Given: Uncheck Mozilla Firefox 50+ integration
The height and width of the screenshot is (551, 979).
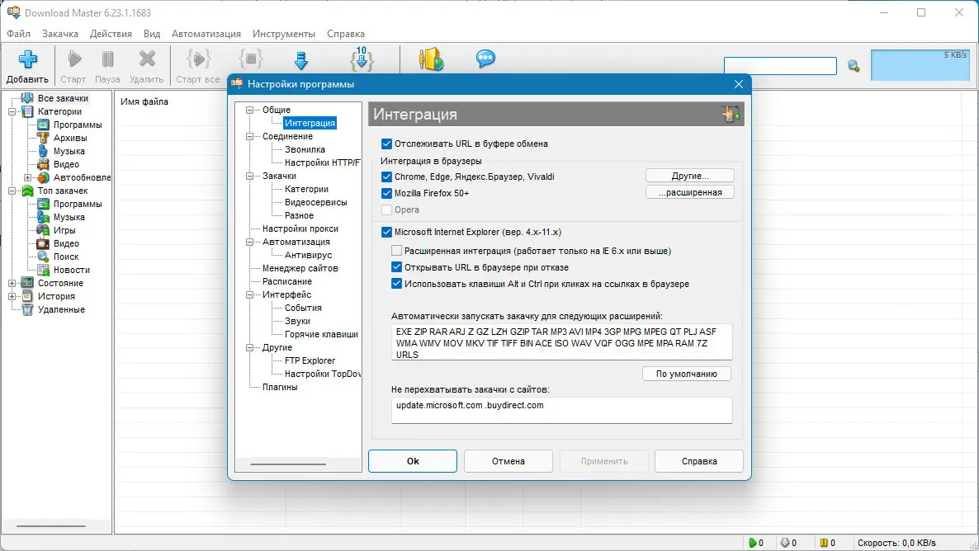Looking at the screenshot, I should click(386, 193).
